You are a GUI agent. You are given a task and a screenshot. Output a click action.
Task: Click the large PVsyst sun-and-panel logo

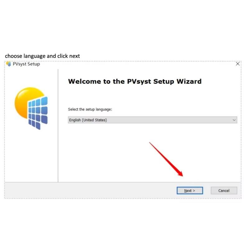click(x=31, y=108)
